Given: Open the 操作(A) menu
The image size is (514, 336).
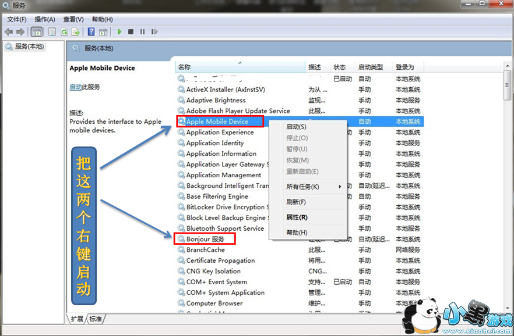Looking at the screenshot, I should pyautogui.click(x=45, y=19).
